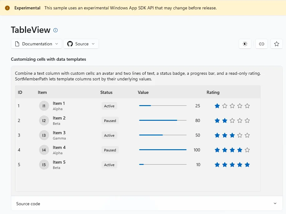Click the fifth star in Item 5 rating
Screen dimensions: 286x214
point(247,165)
